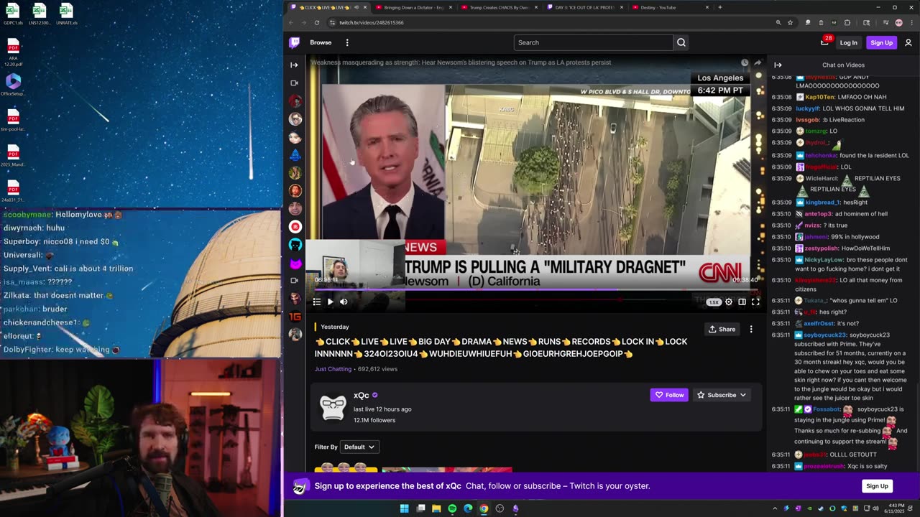Open the user profile icon menu
Viewport: 920px width, 517px height.
[908, 42]
